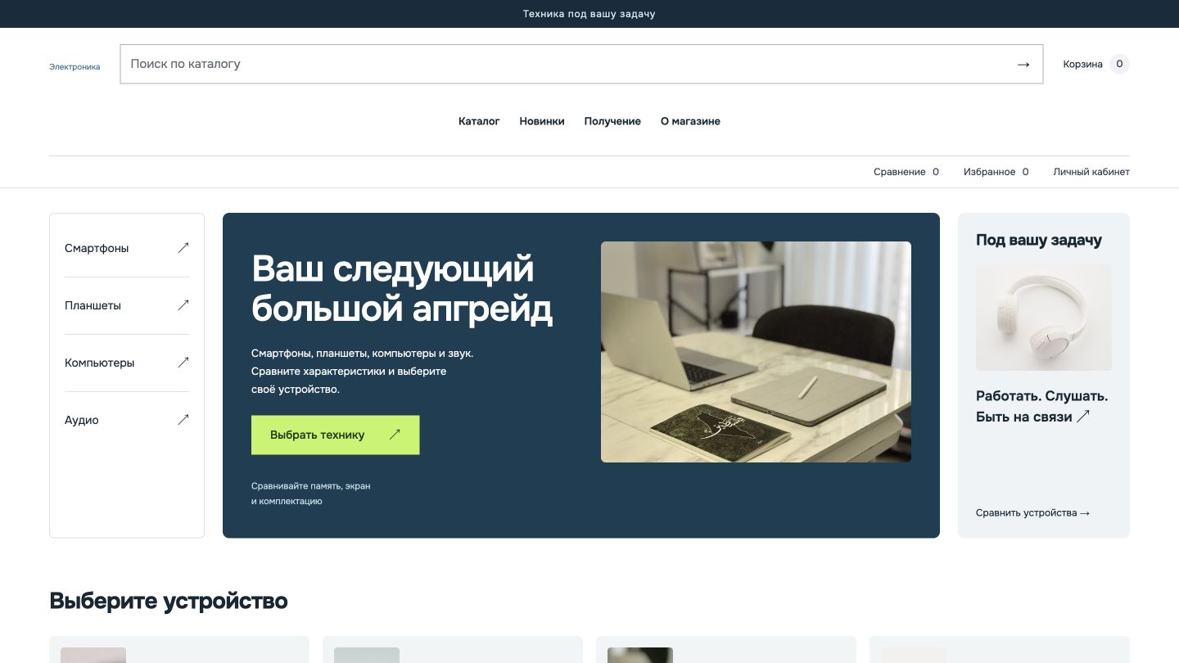
Task: Click the arrow icon inside Выбрать технику button
Action: 395,435
